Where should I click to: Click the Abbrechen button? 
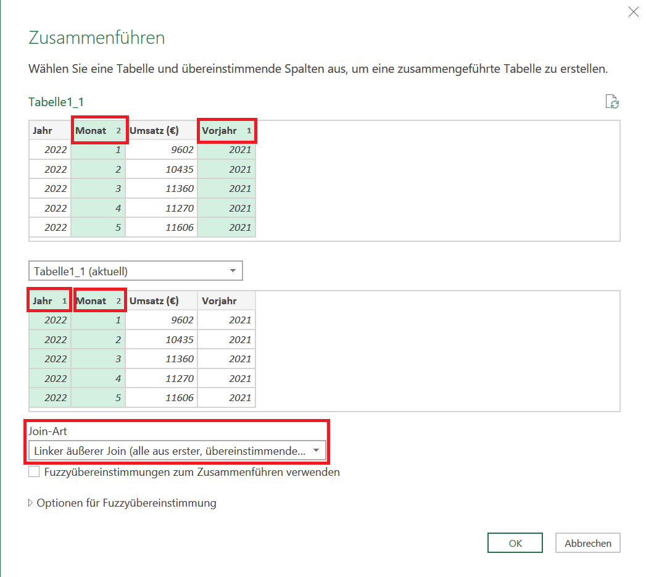click(587, 543)
